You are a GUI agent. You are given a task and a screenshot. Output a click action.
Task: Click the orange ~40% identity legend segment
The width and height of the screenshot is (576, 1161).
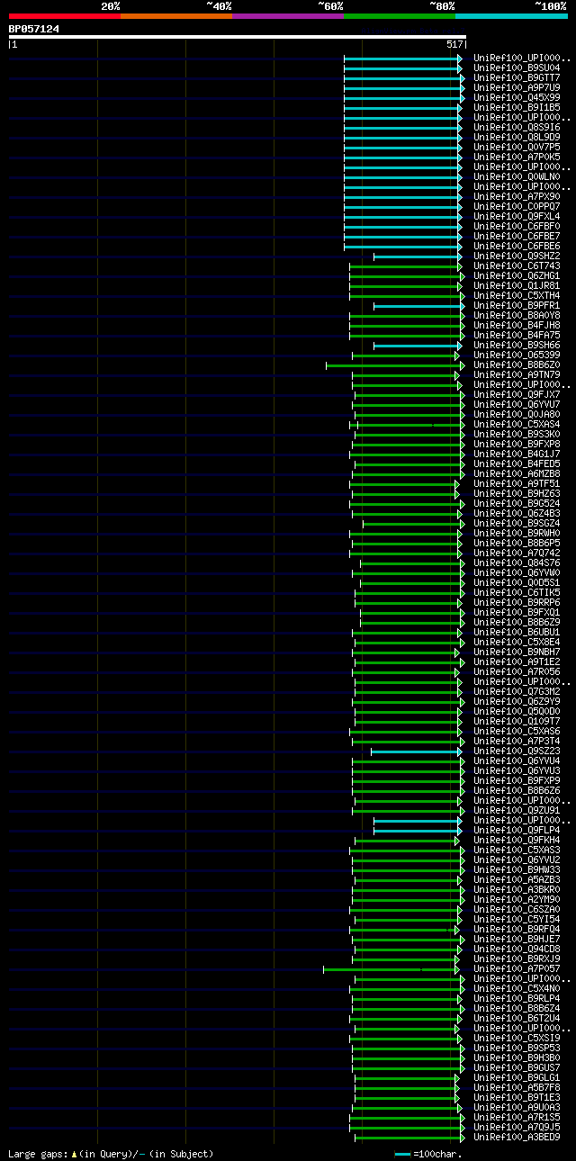pos(176,16)
